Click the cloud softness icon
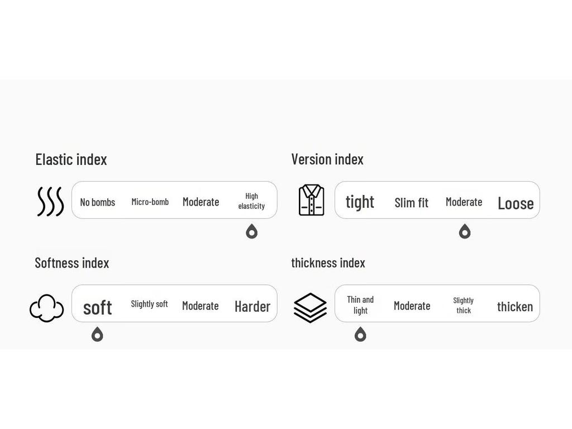Viewport: 572px width, 429px height. [46, 308]
